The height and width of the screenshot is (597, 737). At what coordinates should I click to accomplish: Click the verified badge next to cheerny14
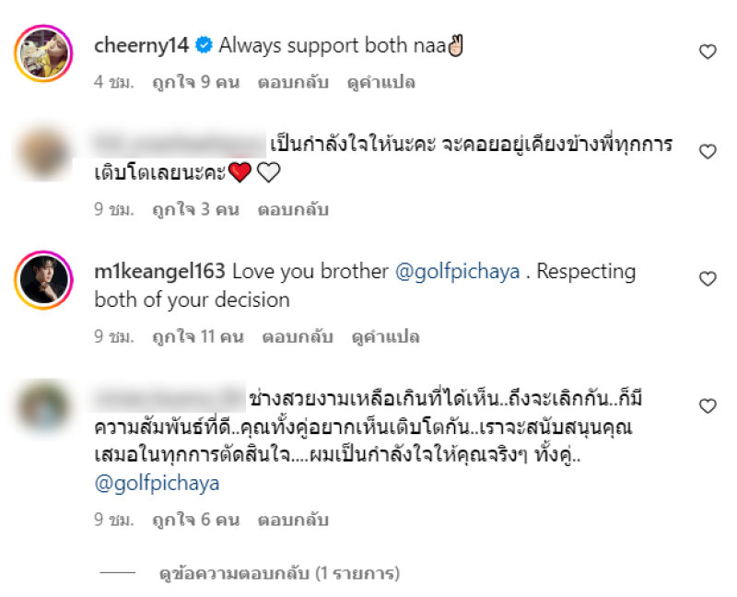[x=204, y=45]
